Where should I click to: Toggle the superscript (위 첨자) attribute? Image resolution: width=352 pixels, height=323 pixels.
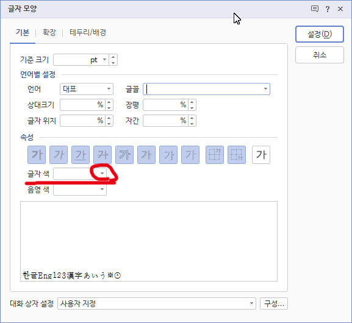click(x=215, y=155)
